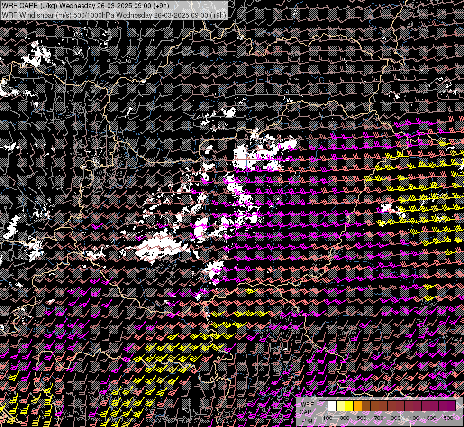Click the legend value 900

click(x=396, y=418)
